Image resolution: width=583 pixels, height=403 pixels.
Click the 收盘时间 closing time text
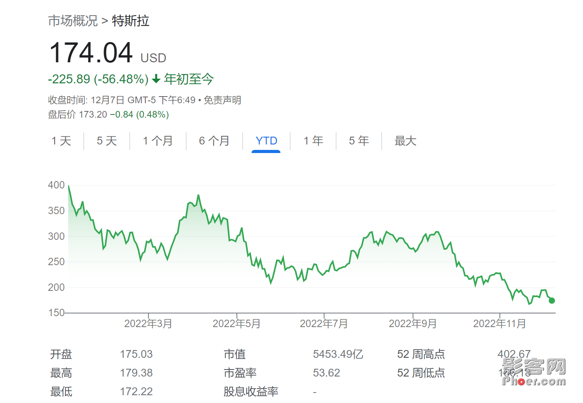122,100
